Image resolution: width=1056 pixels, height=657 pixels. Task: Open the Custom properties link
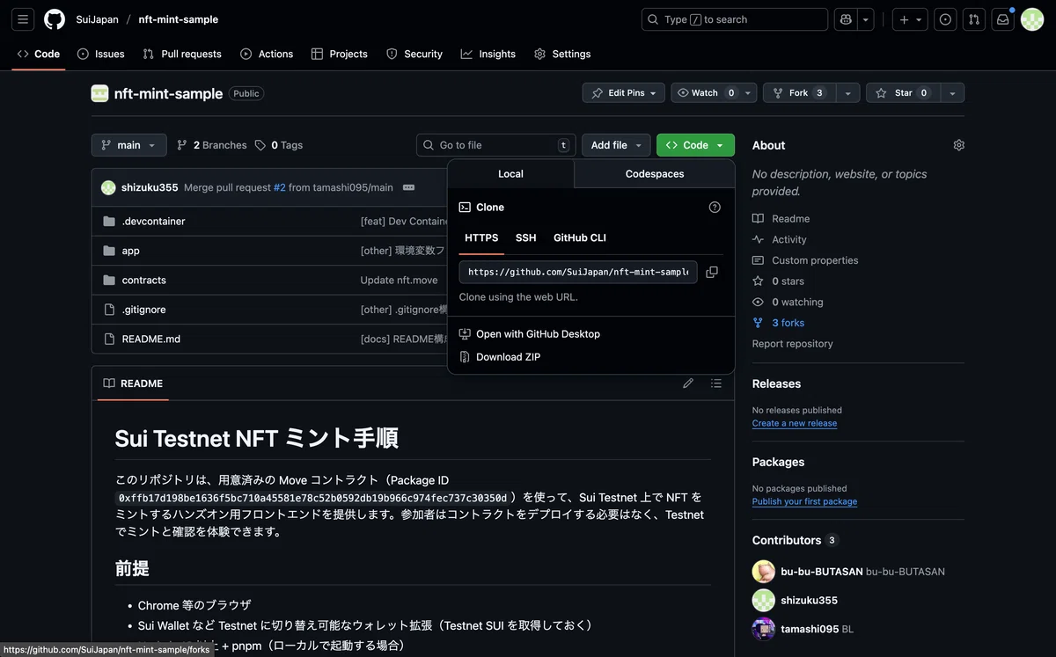(814, 260)
